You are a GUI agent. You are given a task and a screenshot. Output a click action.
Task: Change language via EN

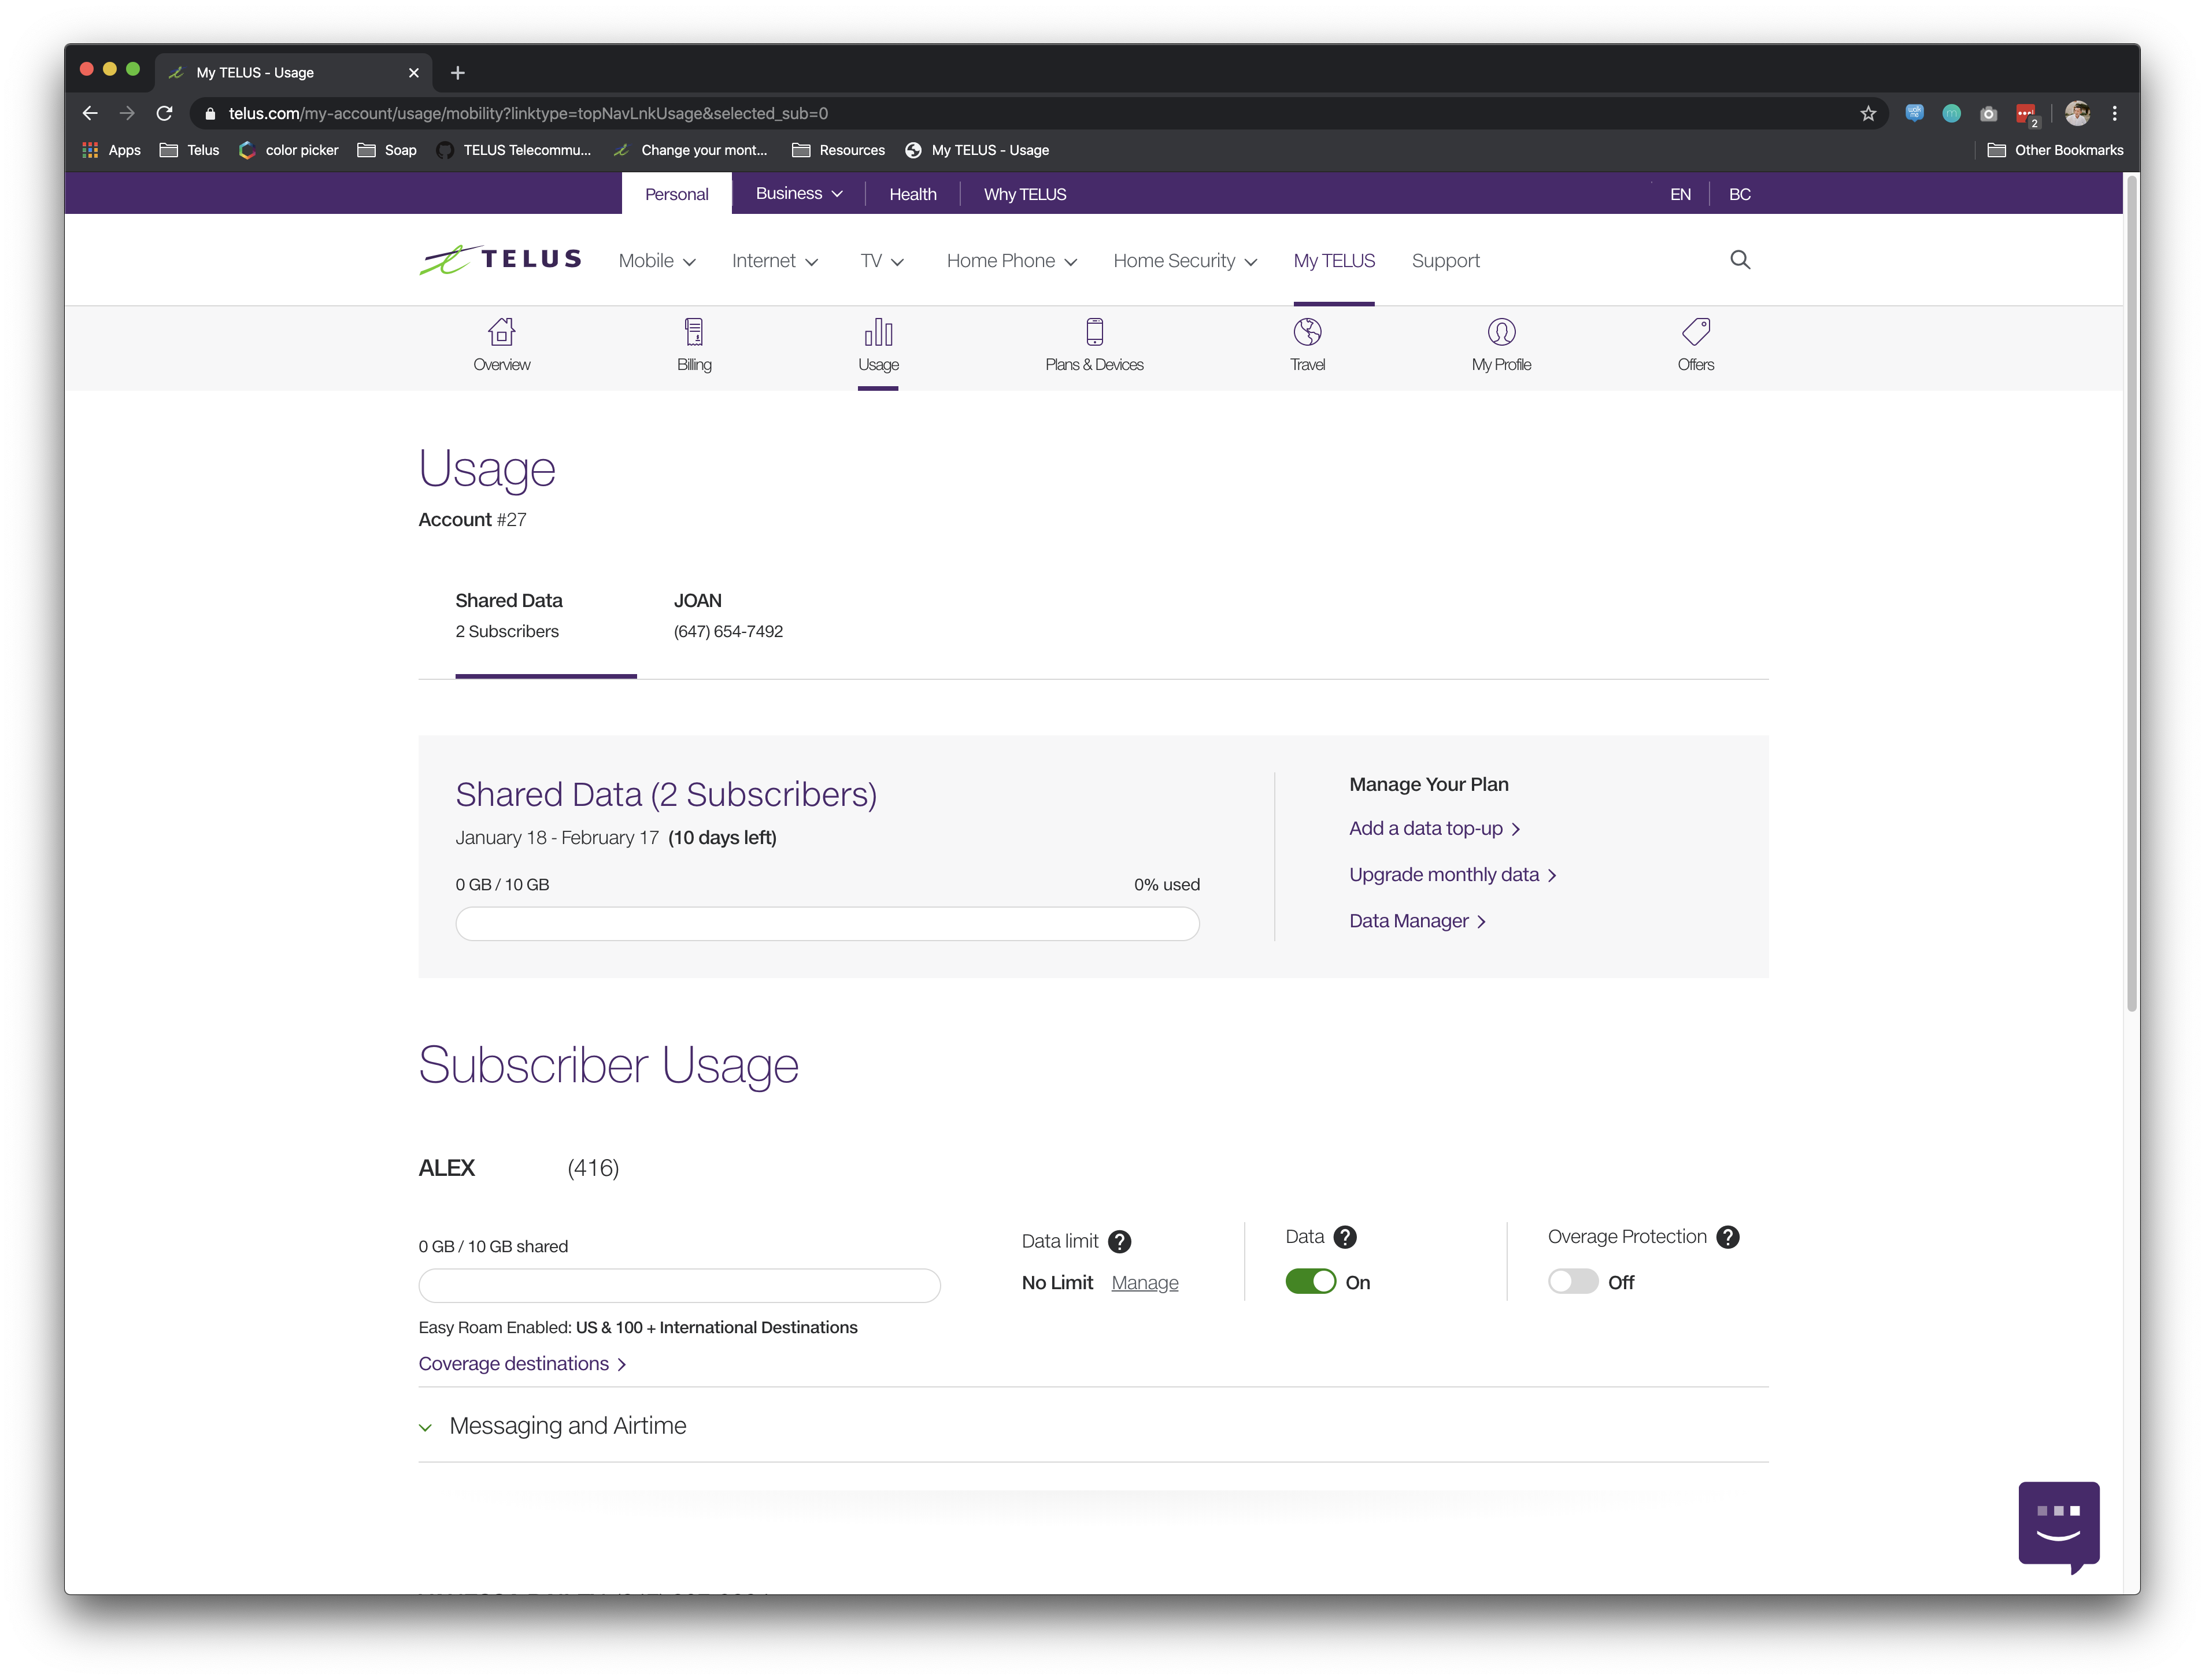point(1680,194)
